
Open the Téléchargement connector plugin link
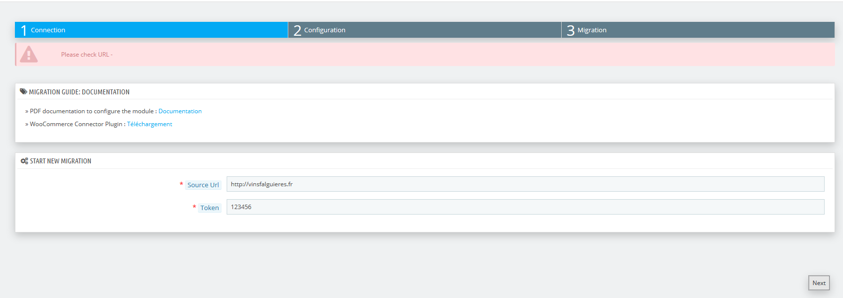[150, 124]
